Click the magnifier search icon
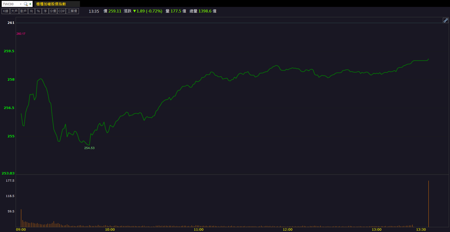 pos(26,4)
